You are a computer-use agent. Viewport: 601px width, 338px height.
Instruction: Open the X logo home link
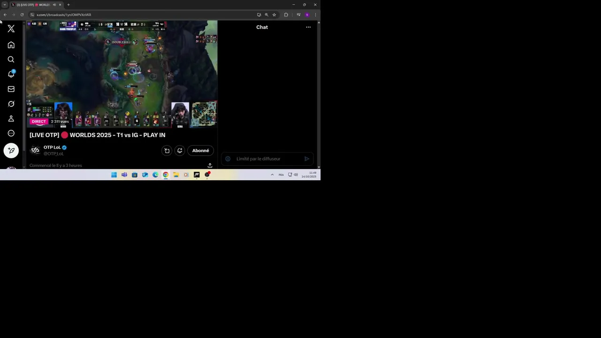click(x=11, y=29)
